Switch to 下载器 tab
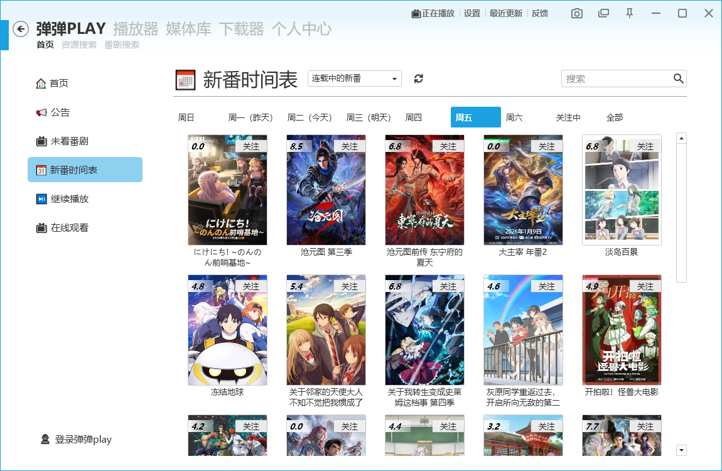The width and height of the screenshot is (722, 471). (241, 29)
